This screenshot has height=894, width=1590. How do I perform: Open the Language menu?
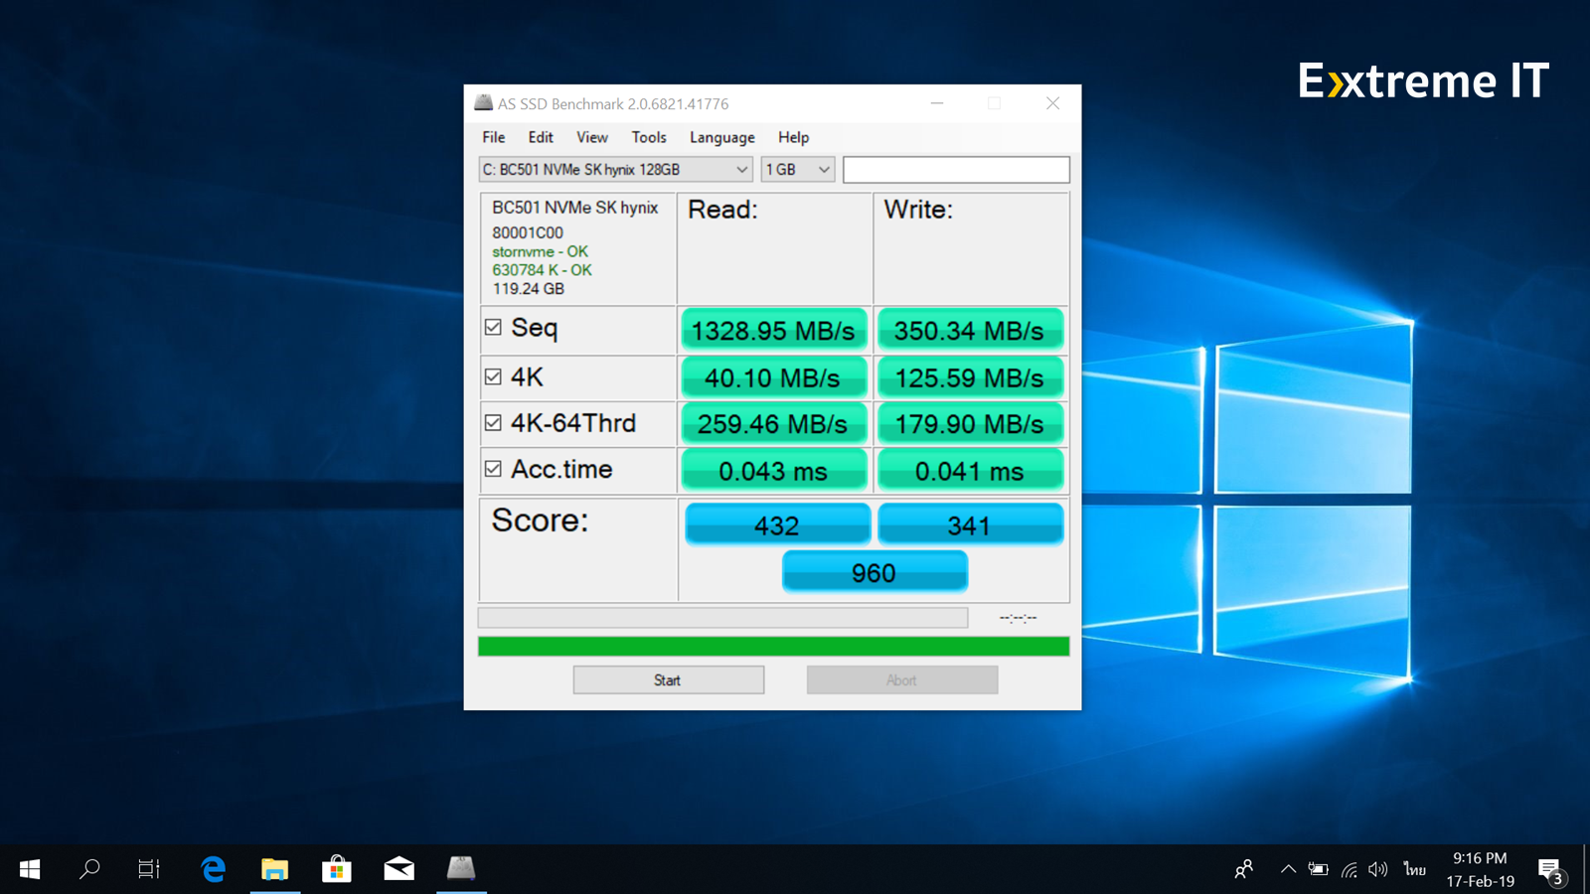click(722, 137)
